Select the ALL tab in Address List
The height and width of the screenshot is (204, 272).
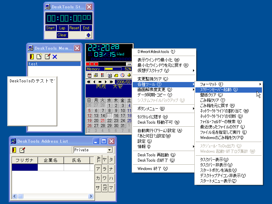click(98, 159)
